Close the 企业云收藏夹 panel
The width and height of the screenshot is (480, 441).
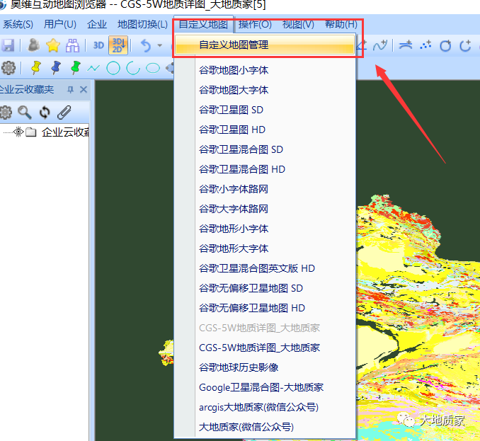pos(84,90)
